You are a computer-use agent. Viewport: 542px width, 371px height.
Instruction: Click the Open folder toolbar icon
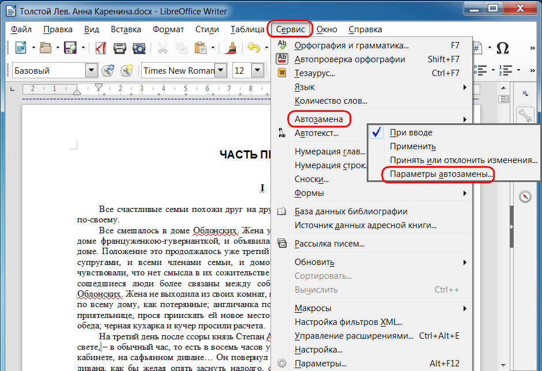tap(46, 48)
